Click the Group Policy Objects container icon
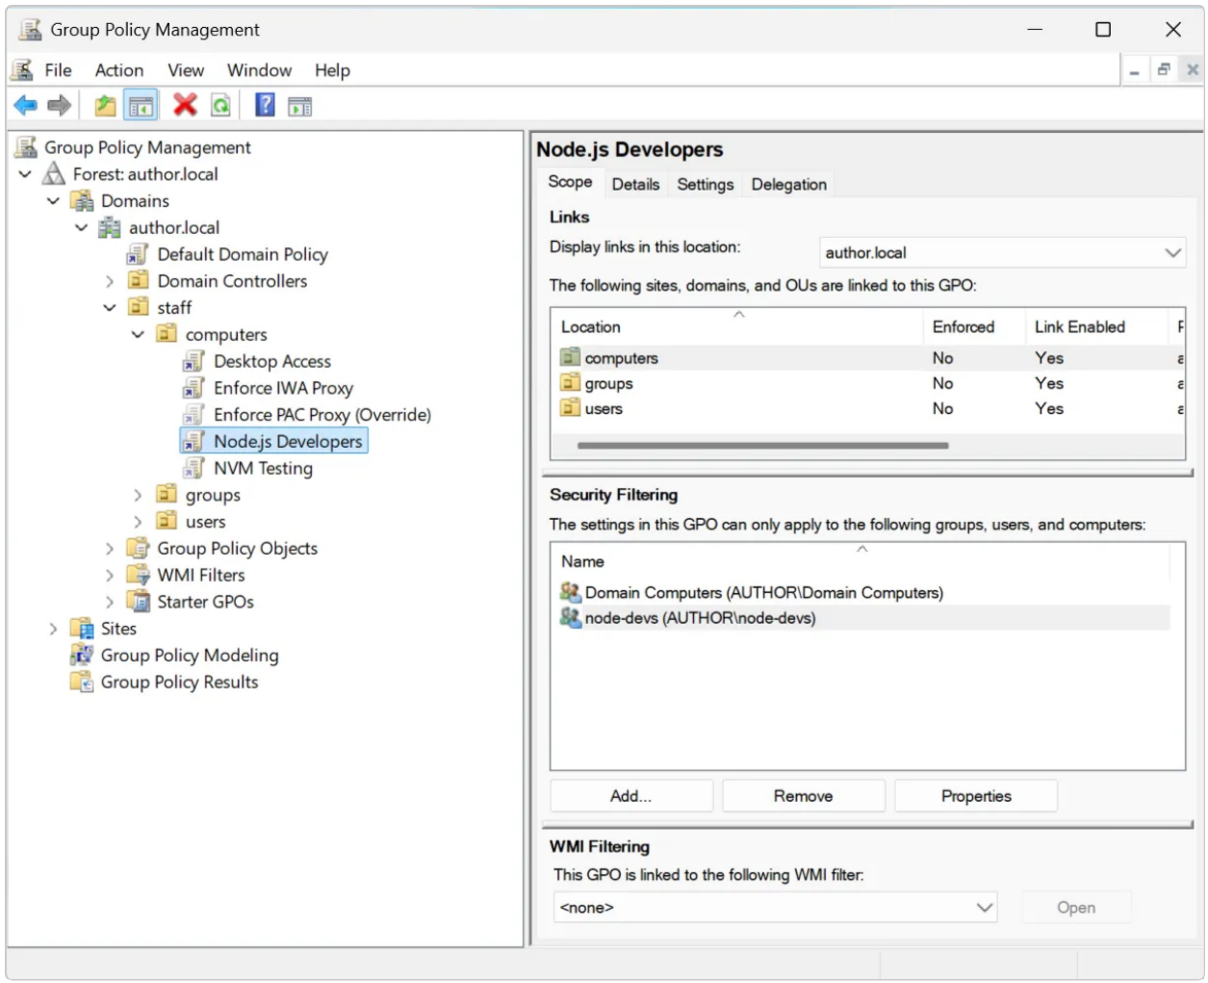Viewport: 1208px width, 983px height. pos(139,548)
